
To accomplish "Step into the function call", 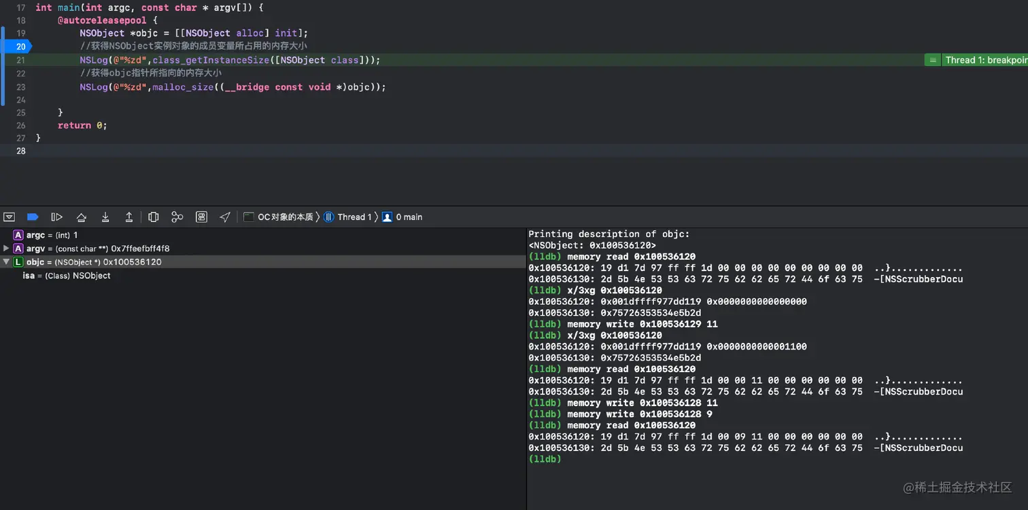I will coord(105,217).
